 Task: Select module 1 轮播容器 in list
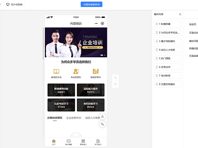(x=168, y=24)
